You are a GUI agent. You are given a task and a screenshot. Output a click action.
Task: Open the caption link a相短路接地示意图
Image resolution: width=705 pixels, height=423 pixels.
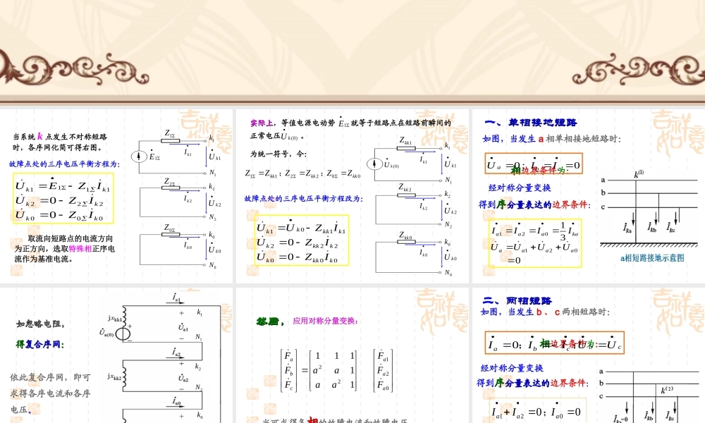(x=653, y=258)
